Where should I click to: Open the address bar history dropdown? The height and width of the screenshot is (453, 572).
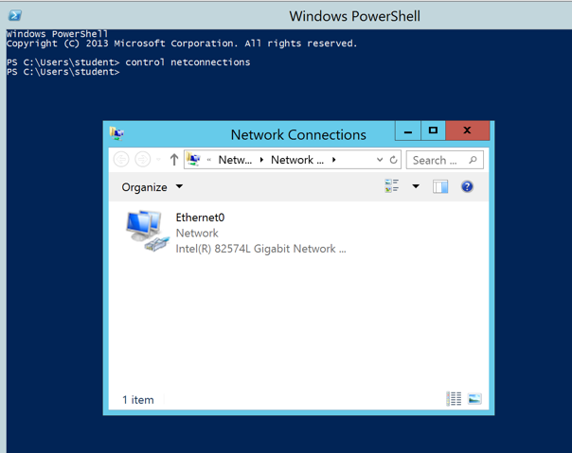[x=380, y=160]
